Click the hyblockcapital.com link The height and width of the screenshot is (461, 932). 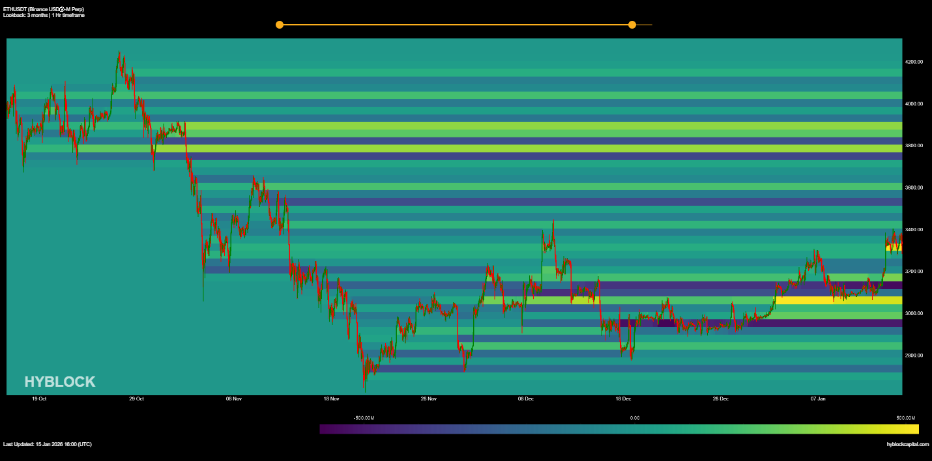pyautogui.click(x=907, y=444)
